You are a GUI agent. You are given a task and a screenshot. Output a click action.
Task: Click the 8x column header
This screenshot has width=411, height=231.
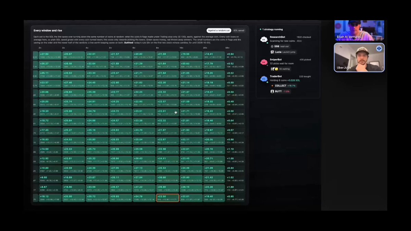(158, 48)
